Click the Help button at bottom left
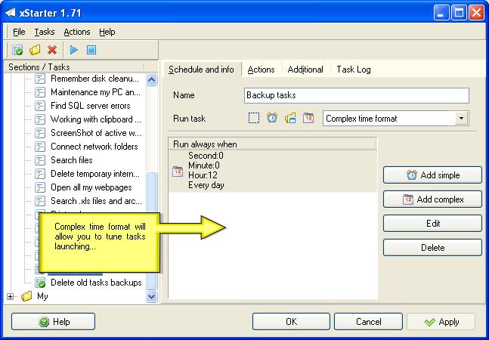This screenshot has height=340, width=489. pos(53,322)
